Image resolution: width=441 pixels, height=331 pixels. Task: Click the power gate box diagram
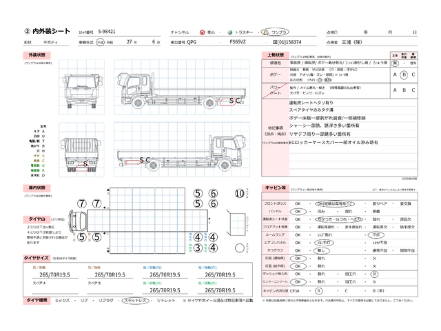(236, 223)
